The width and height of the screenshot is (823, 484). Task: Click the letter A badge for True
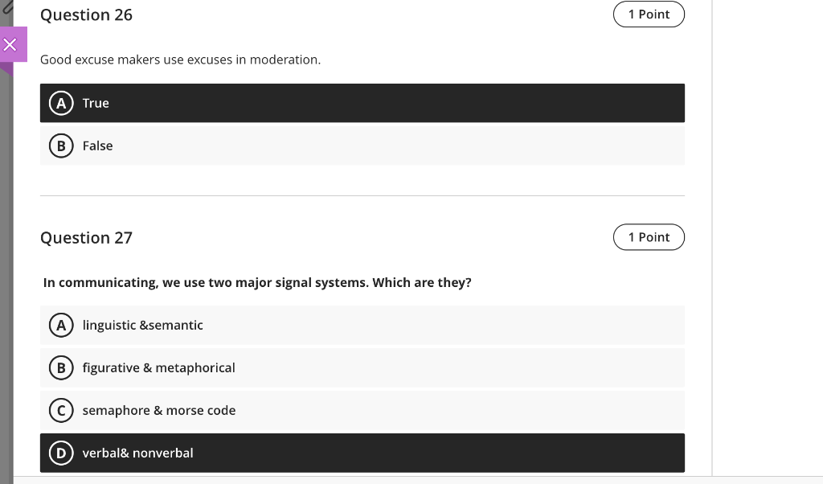(x=61, y=103)
